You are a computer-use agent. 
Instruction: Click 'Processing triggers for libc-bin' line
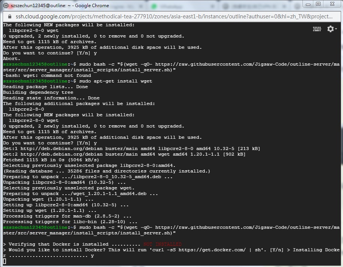pos(70,222)
